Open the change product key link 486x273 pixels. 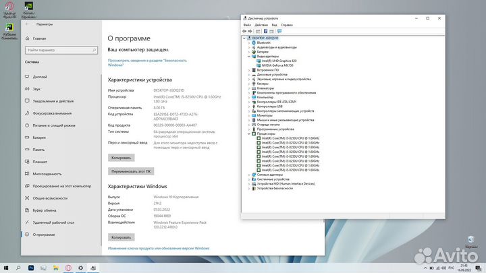click(x=159, y=248)
